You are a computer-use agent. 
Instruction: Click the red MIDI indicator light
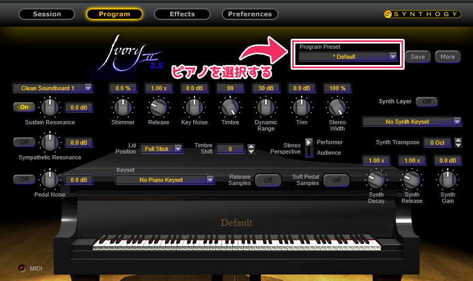point(22,268)
